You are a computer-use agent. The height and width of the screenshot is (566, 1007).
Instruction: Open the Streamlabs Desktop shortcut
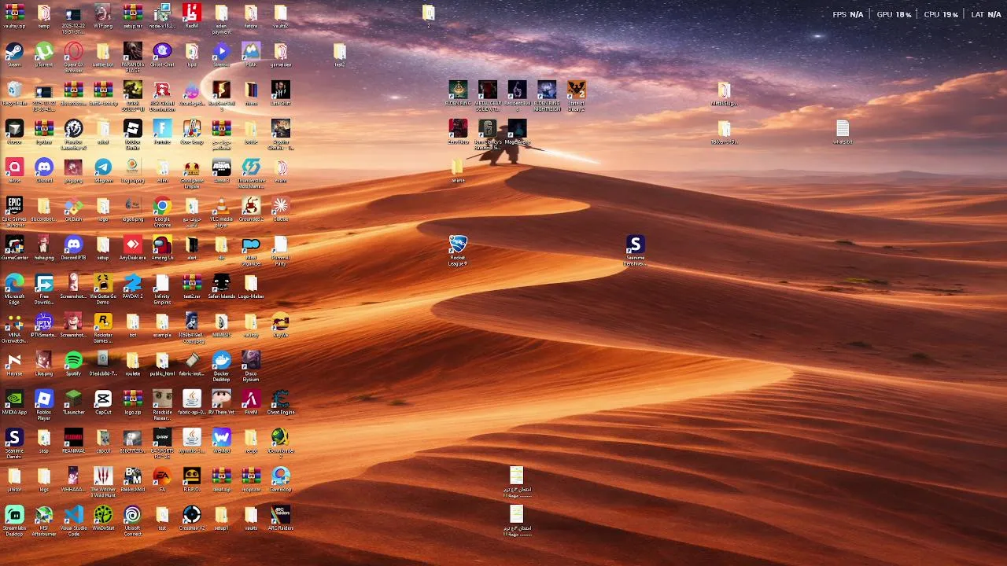(14, 519)
